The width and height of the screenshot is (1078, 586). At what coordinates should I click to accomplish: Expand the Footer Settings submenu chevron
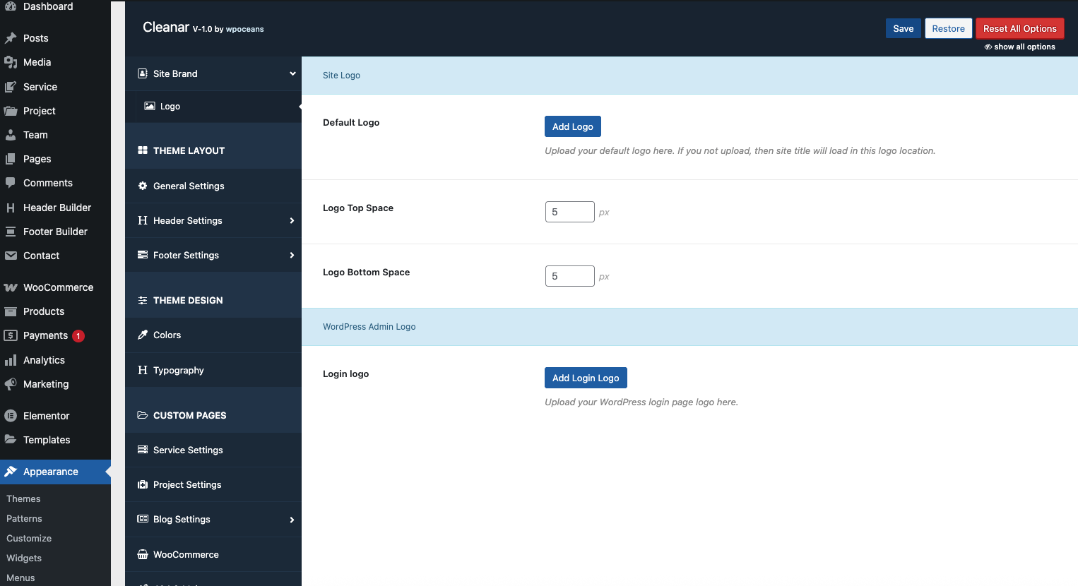[292, 256]
